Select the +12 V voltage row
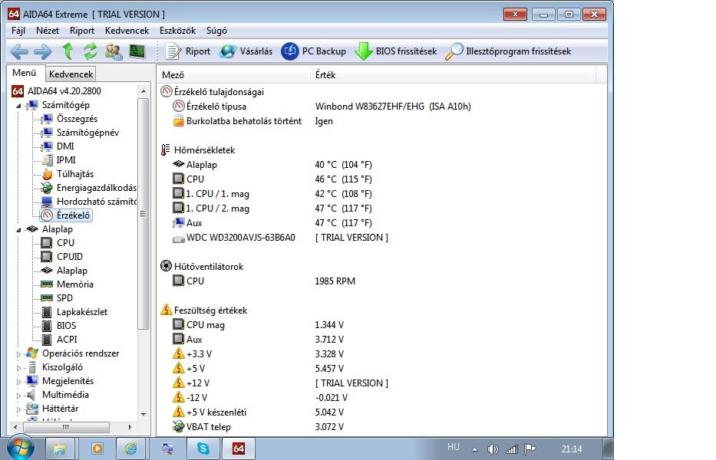 280,383
